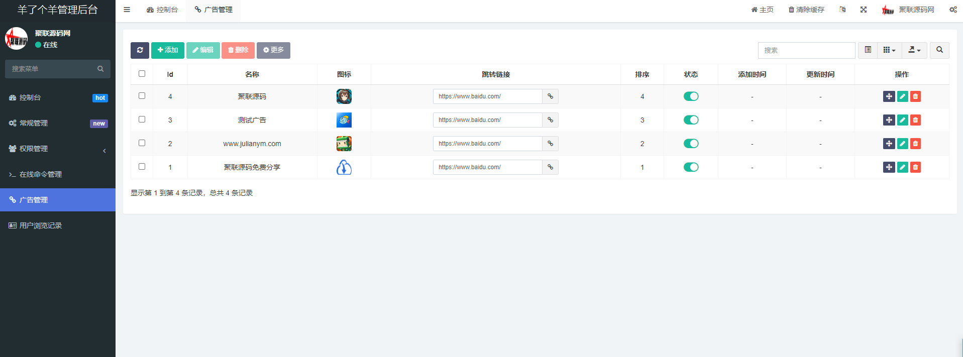Click the fish icon thumbnail for 测试广告

pyautogui.click(x=344, y=120)
